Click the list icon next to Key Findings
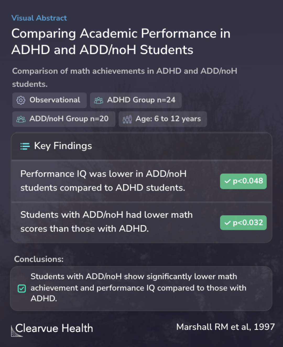The image size is (283, 347). click(25, 146)
